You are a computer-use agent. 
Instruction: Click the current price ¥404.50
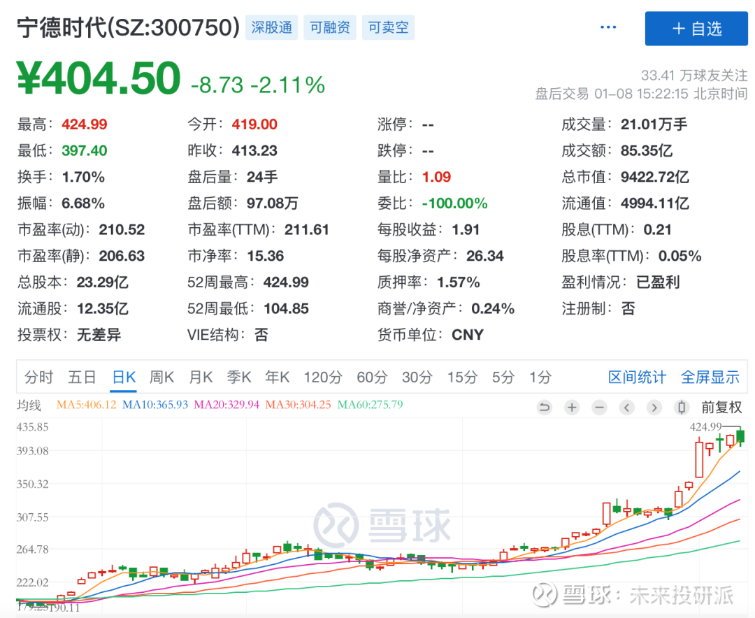point(99,78)
